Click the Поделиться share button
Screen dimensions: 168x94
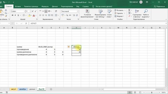(x=159, y=6)
